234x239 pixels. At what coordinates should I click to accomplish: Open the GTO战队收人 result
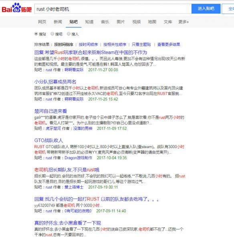[48, 141]
